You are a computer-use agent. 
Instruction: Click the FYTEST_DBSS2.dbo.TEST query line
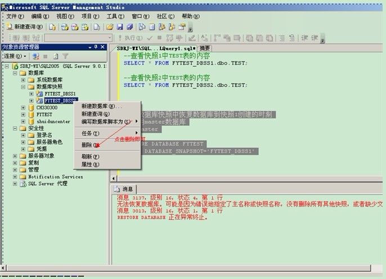[186, 85]
